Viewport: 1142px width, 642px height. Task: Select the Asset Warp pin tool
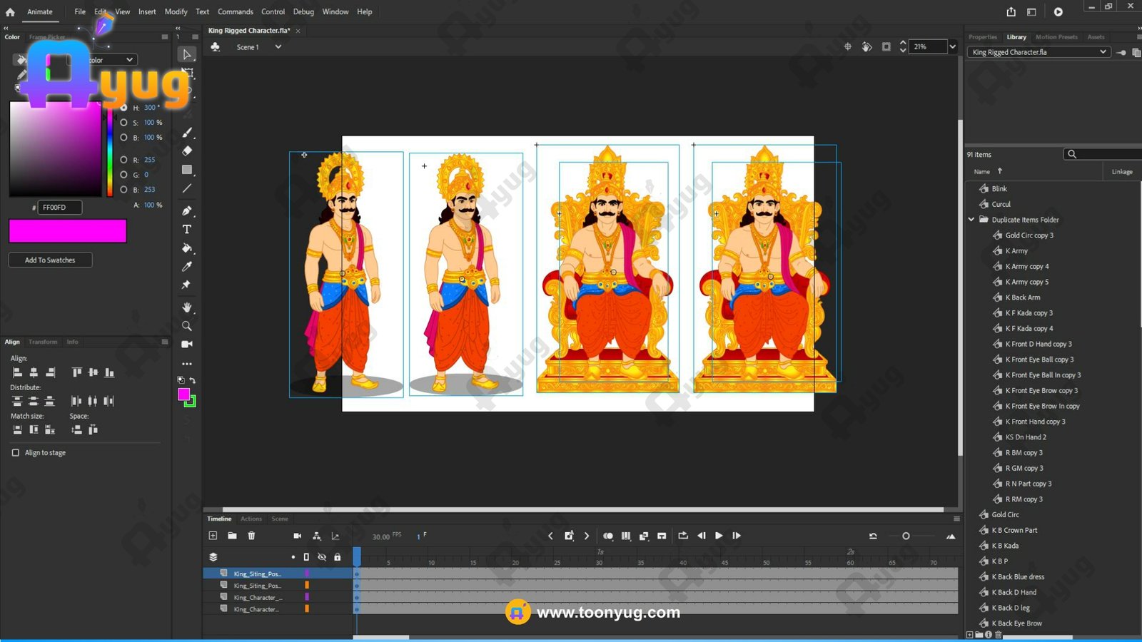[187, 285]
